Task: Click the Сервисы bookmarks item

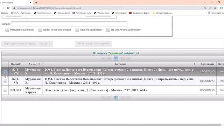Action: click(x=5, y=13)
